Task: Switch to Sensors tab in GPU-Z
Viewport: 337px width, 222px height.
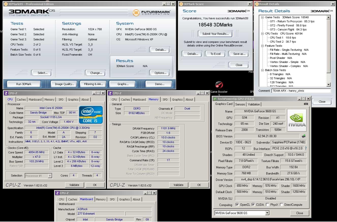Action: click(240, 104)
